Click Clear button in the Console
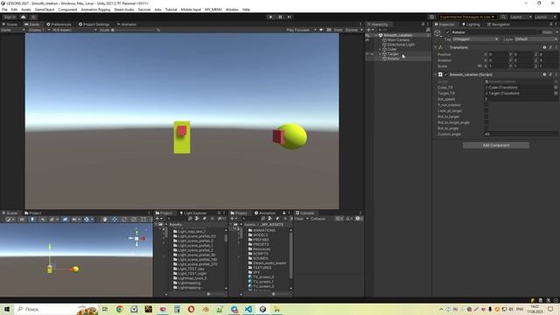 coord(299,219)
